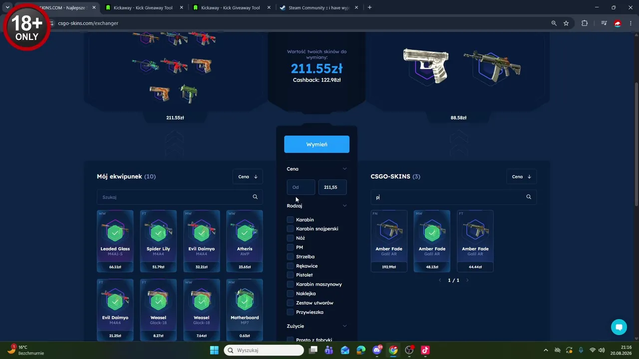The height and width of the screenshot is (359, 639).
Task: Enable the Przywieszka filter
Action: pyautogui.click(x=290, y=313)
